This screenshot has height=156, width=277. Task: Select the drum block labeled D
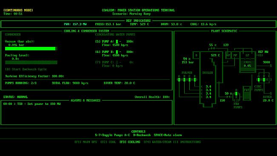[x=196, y=55]
